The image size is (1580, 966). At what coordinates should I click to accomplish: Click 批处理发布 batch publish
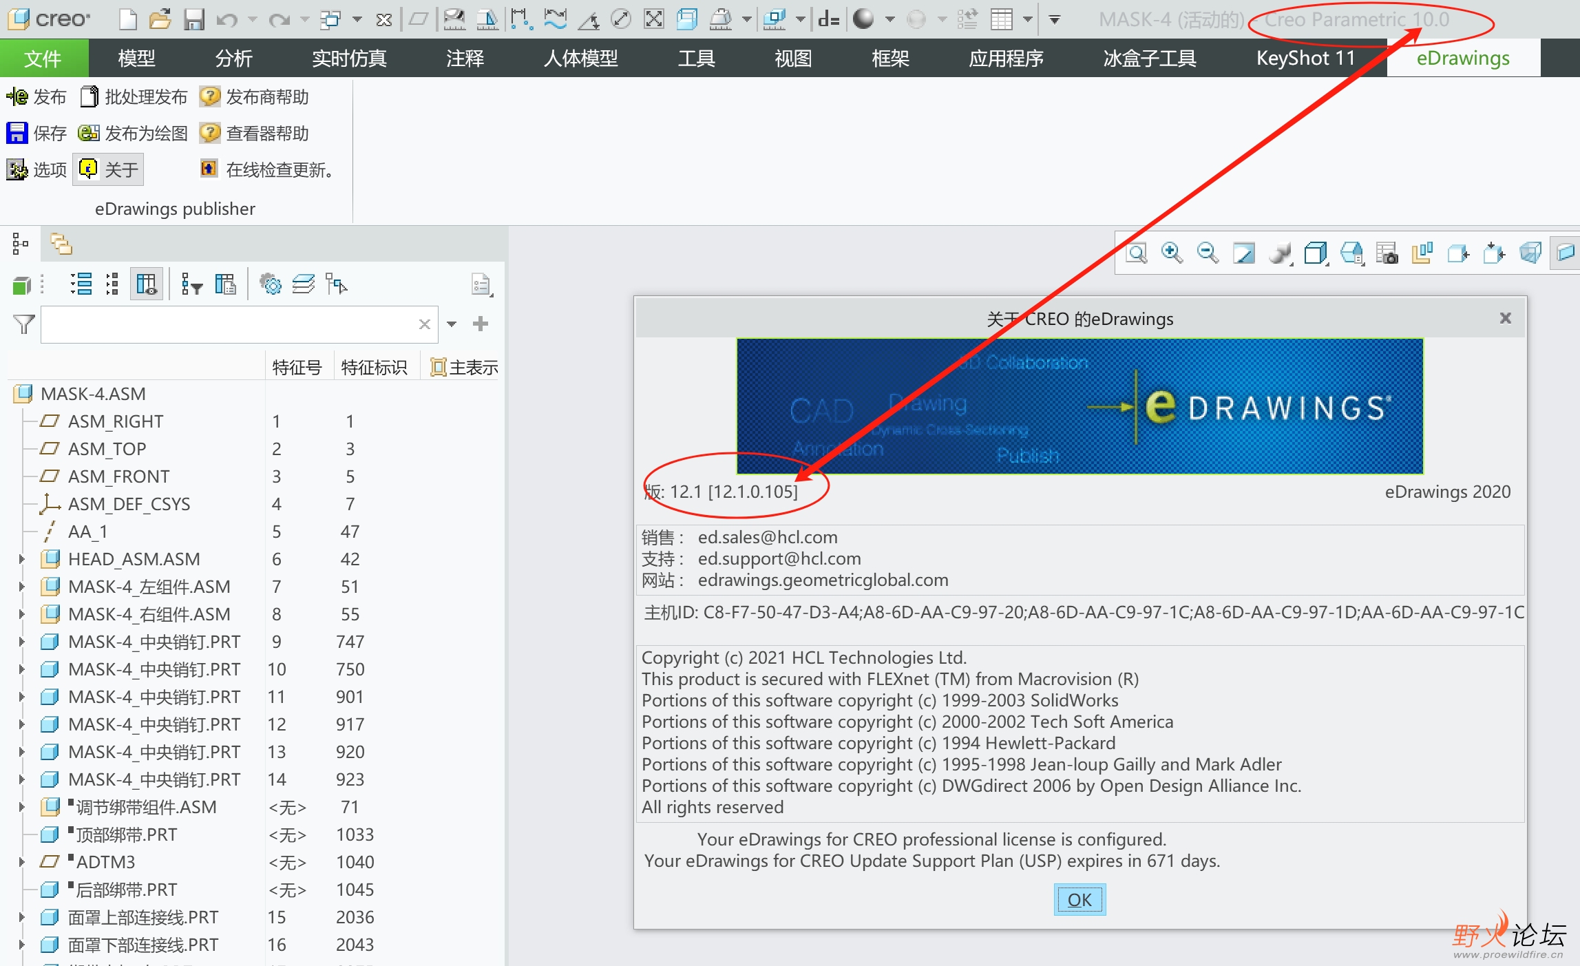coord(134,97)
